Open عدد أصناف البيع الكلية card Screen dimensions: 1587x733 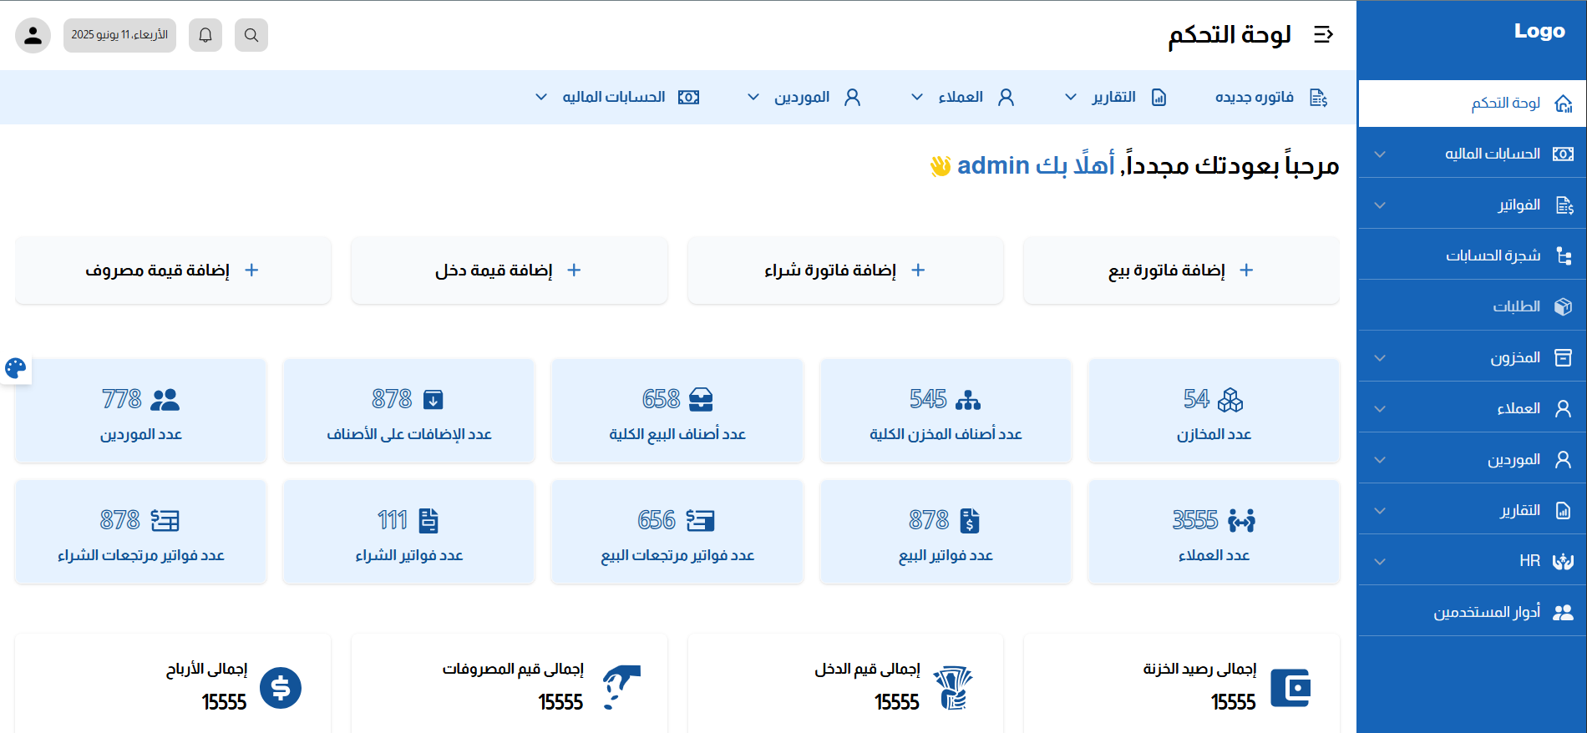(677, 412)
